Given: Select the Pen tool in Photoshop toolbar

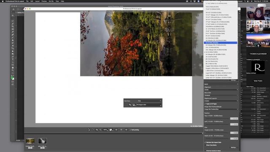Looking at the screenshot, I should click(x=13, y=57).
